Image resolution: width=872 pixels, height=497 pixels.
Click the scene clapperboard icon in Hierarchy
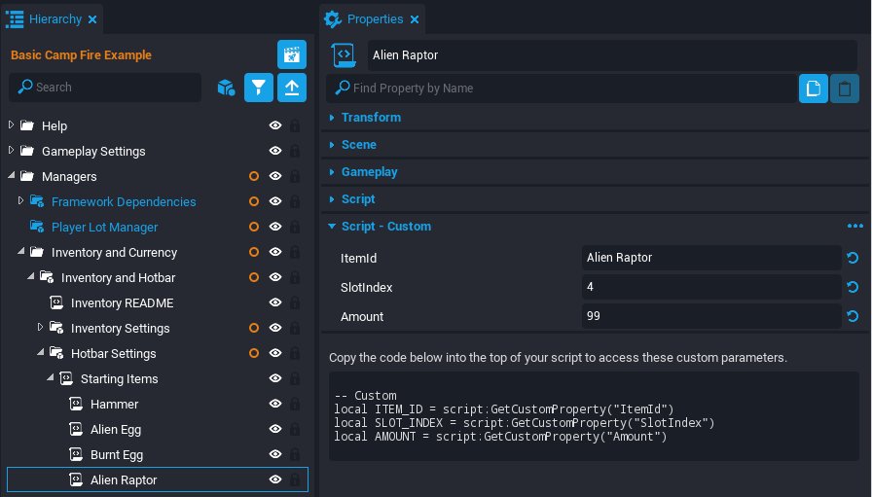[292, 54]
